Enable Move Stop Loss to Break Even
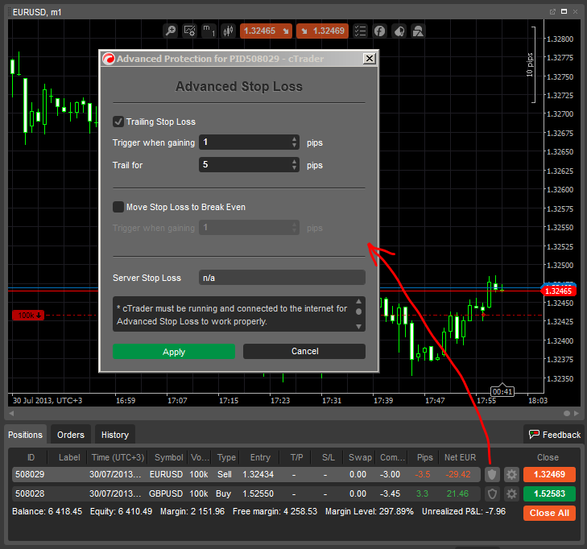This screenshot has width=587, height=549. pos(118,207)
